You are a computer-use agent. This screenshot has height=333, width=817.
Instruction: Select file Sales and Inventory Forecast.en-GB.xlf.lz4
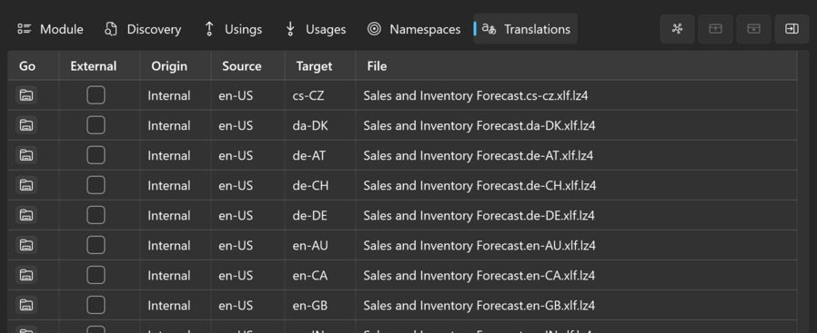(x=479, y=306)
